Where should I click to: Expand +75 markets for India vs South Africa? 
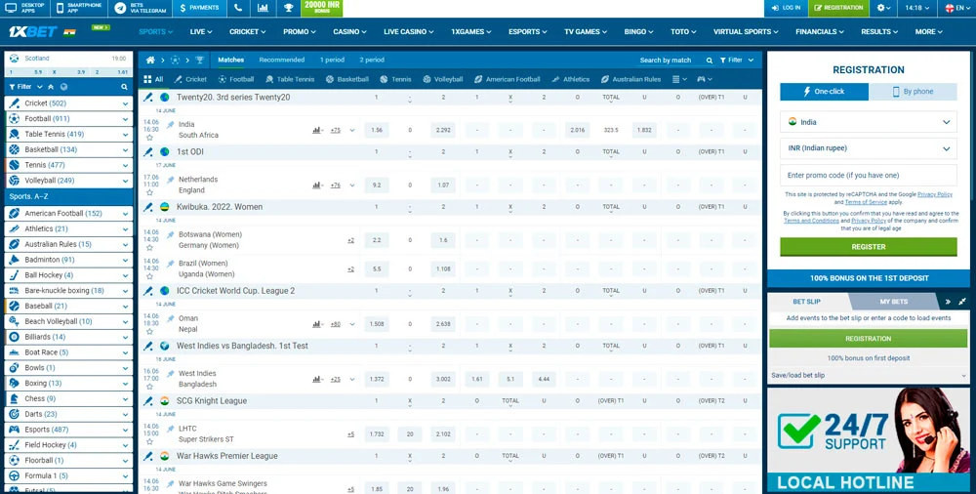point(336,130)
